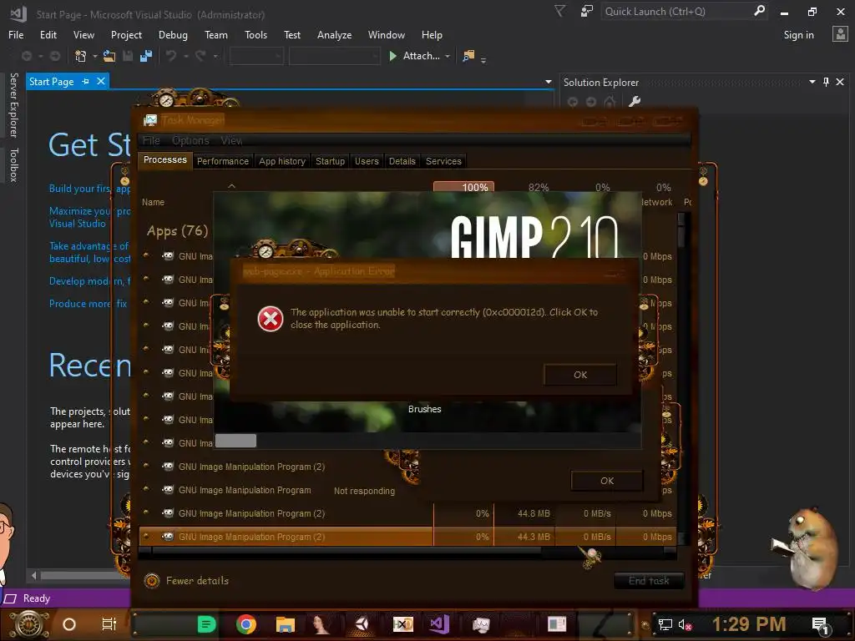855x641 pixels.
Task: Open Tools menu in Visual Studio
Action: pyautogui.click(x=255, y=35)
